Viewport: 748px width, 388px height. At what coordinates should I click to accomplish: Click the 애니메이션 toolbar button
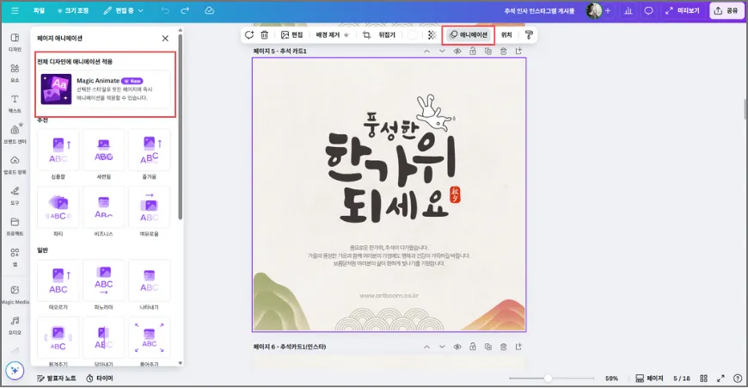click(469, 34)
